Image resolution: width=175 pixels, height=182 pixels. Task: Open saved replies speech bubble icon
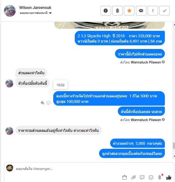coord(142,177)
